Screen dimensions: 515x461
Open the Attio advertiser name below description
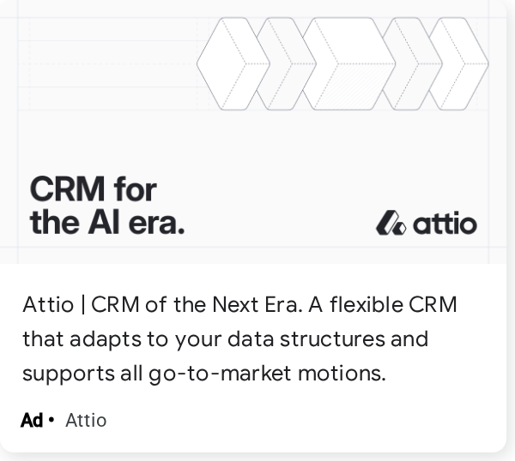pos(86,421)
